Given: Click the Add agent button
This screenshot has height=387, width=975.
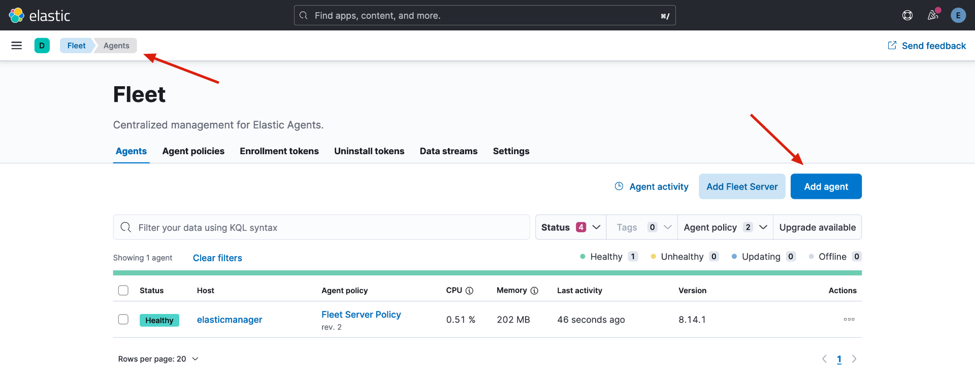Looking at the screenshot, I should click(x=826, y=187).
